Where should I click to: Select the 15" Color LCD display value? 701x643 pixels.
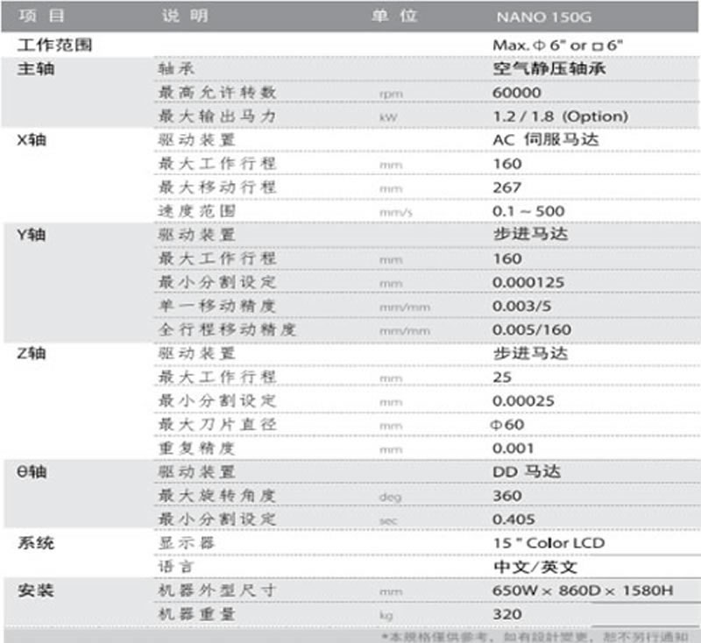pyautogui.click(x=549, y=543)
